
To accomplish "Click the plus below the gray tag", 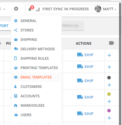I will pos(109,85).
